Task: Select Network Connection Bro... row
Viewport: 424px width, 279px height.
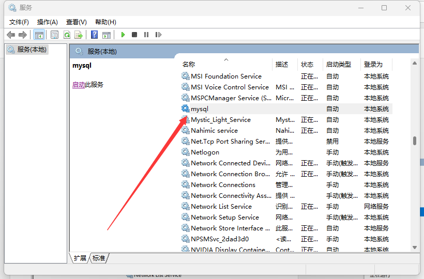Action: click(x=286, y=174)
